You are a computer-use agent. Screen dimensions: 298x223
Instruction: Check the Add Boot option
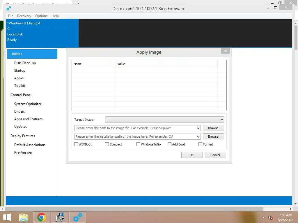(x=169, y=144)
